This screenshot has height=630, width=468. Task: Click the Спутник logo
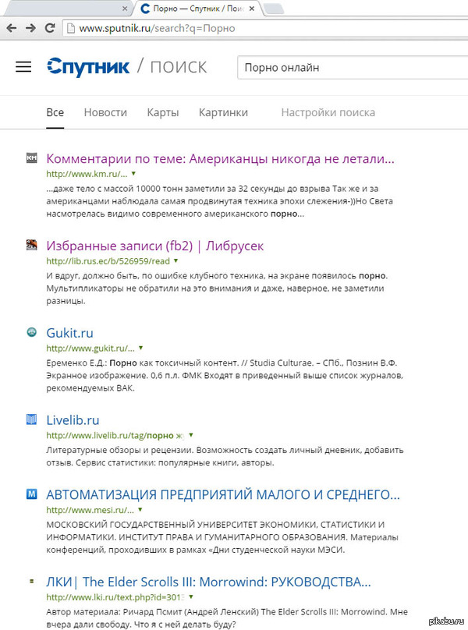click(88, 67)
